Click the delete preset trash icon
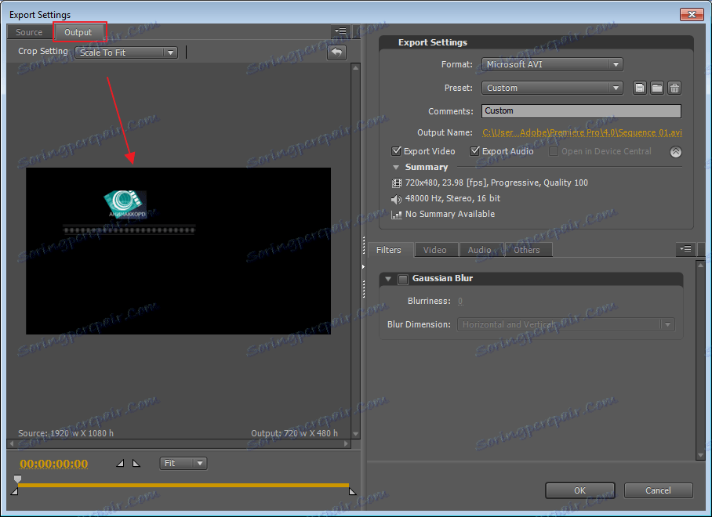Screen dimensions: 712x517 (674, 88)
